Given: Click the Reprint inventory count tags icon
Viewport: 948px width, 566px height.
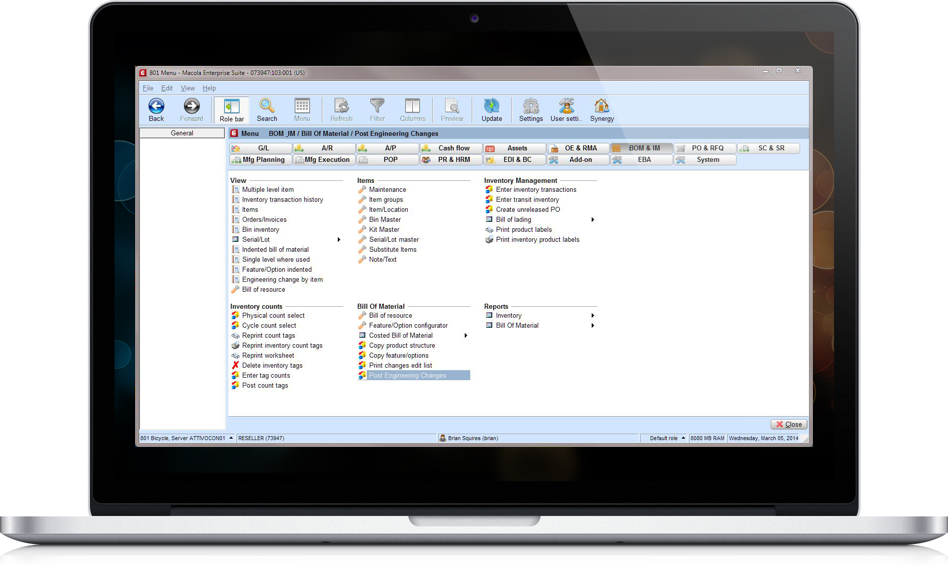Looking at the screenshot, I should (235, 345).
